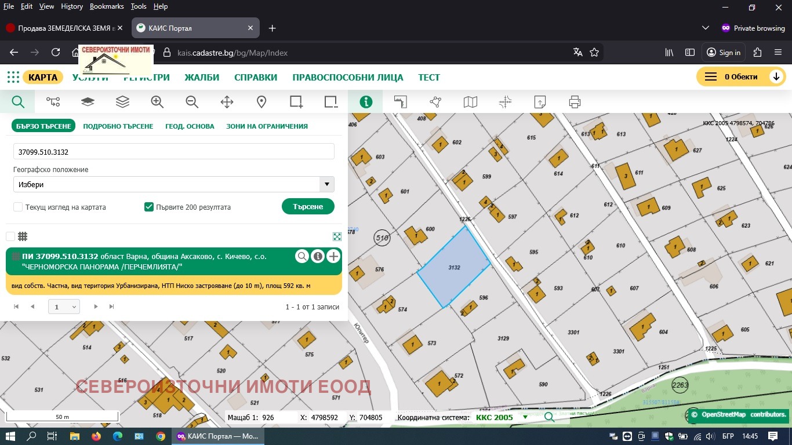Select the zoom out tool

192,101
